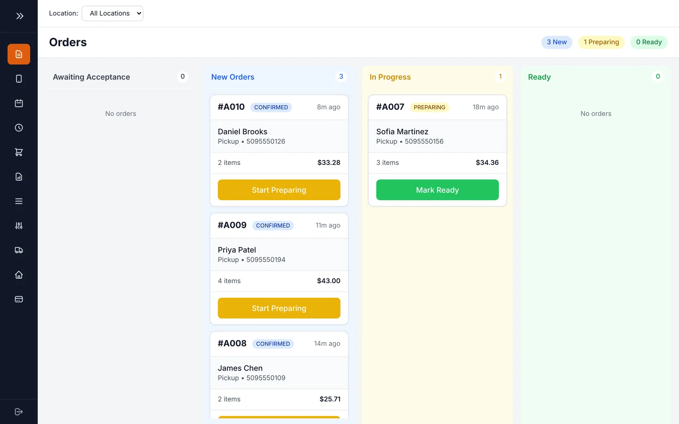Viewport: 679px width, 424px height.
Task: Open the sliders settings icon in sidebar
Action: pyautogui.click(x=19, y=226)
